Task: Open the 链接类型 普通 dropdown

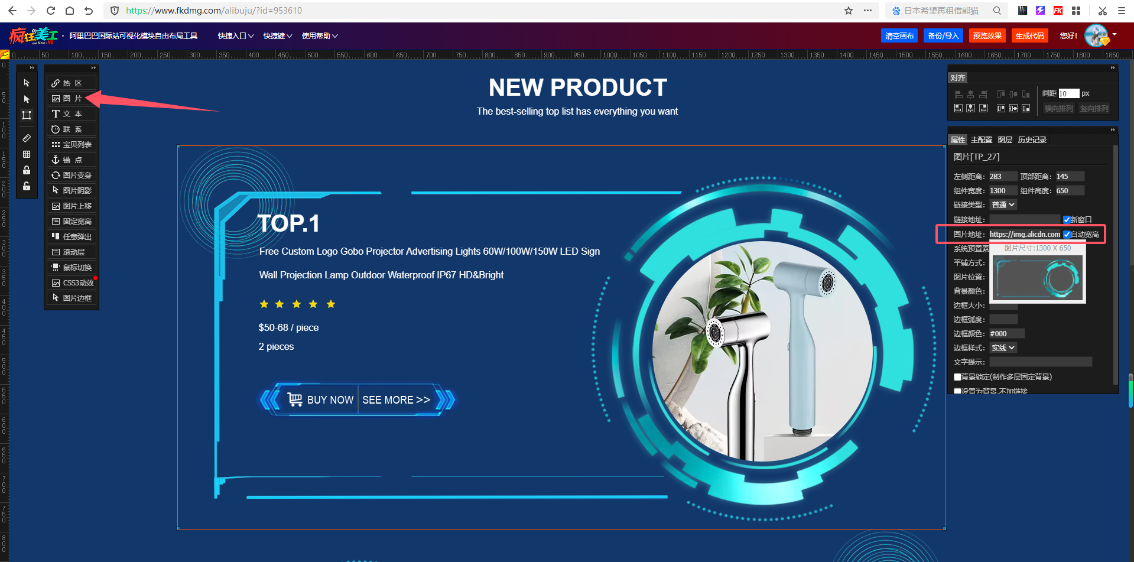Action: coord(1003,205)
